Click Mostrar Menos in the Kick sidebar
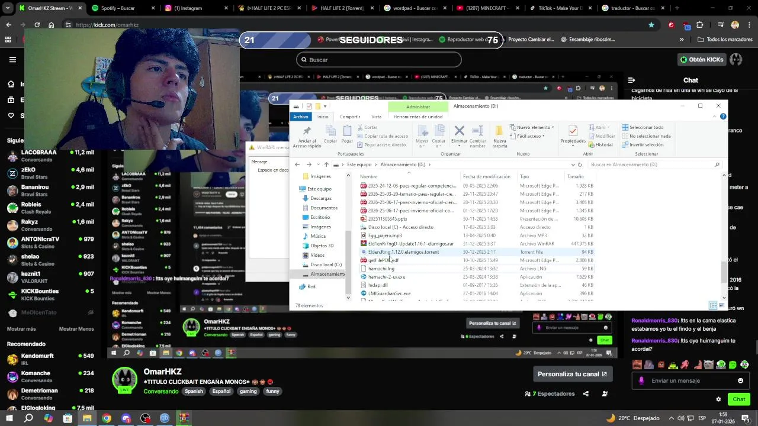The image size is (758, 426). 76,329
